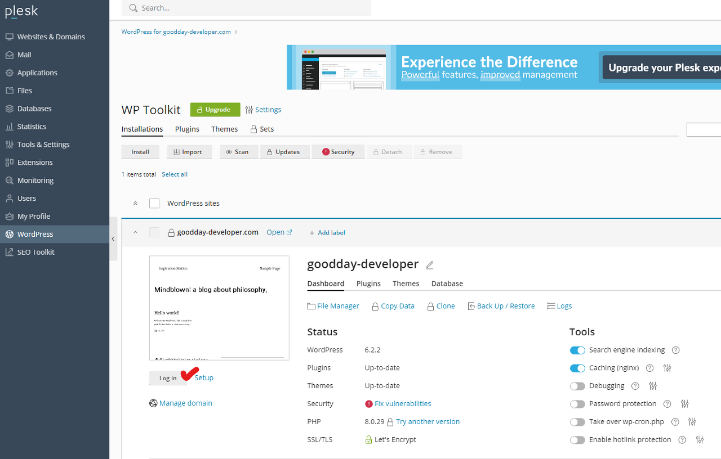The width and height of the screenshot is (721, 459).
Task: Click the Import button
Action: pos(190,152)
